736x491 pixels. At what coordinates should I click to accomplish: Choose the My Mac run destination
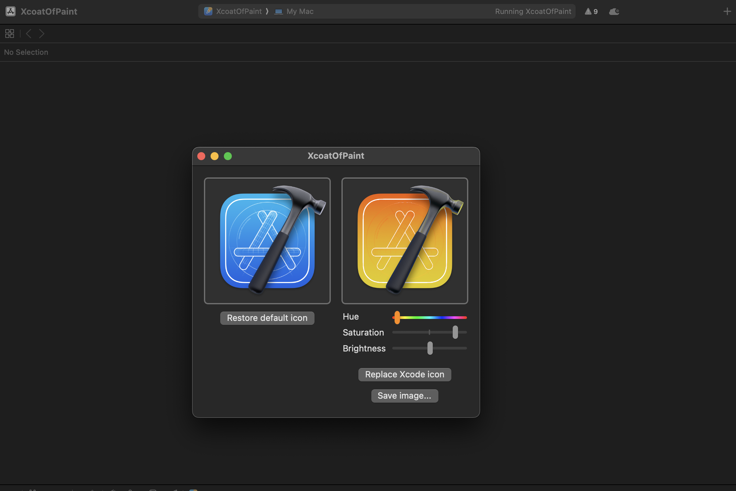pyautogui.click(x=300, y=11)
